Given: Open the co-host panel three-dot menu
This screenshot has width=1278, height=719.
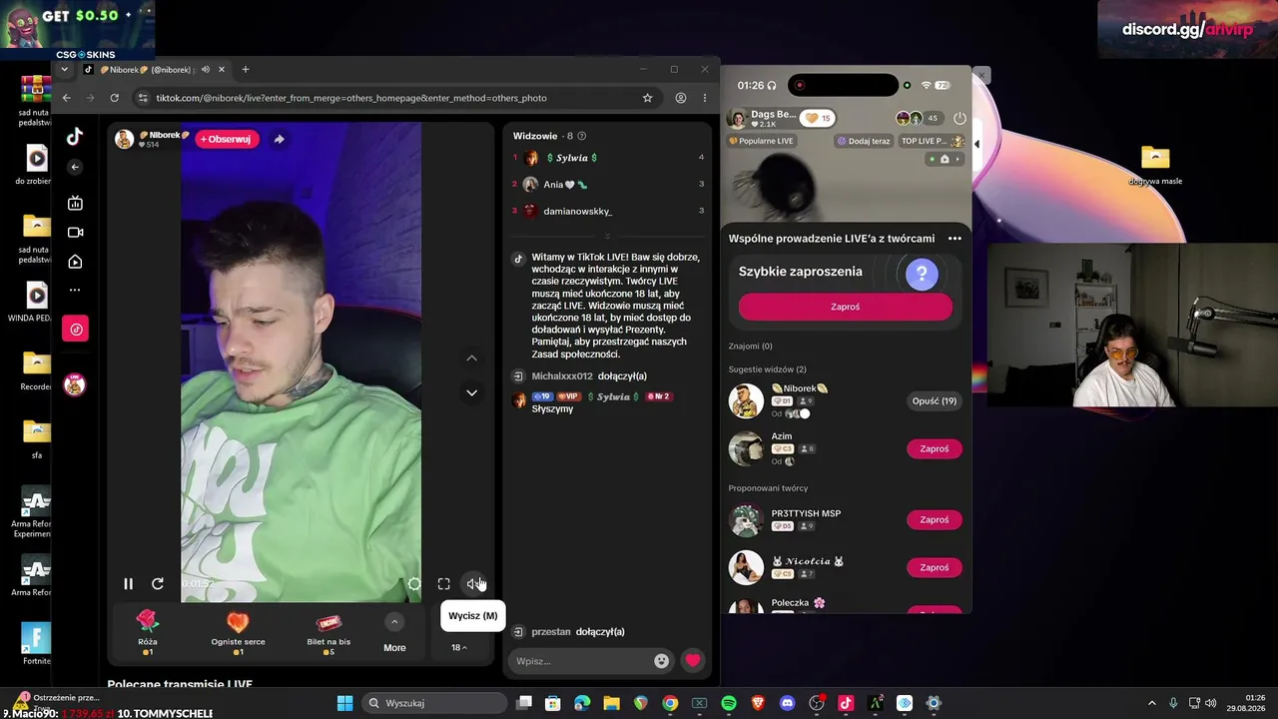Looking at the screenshot, I should 955,239.
